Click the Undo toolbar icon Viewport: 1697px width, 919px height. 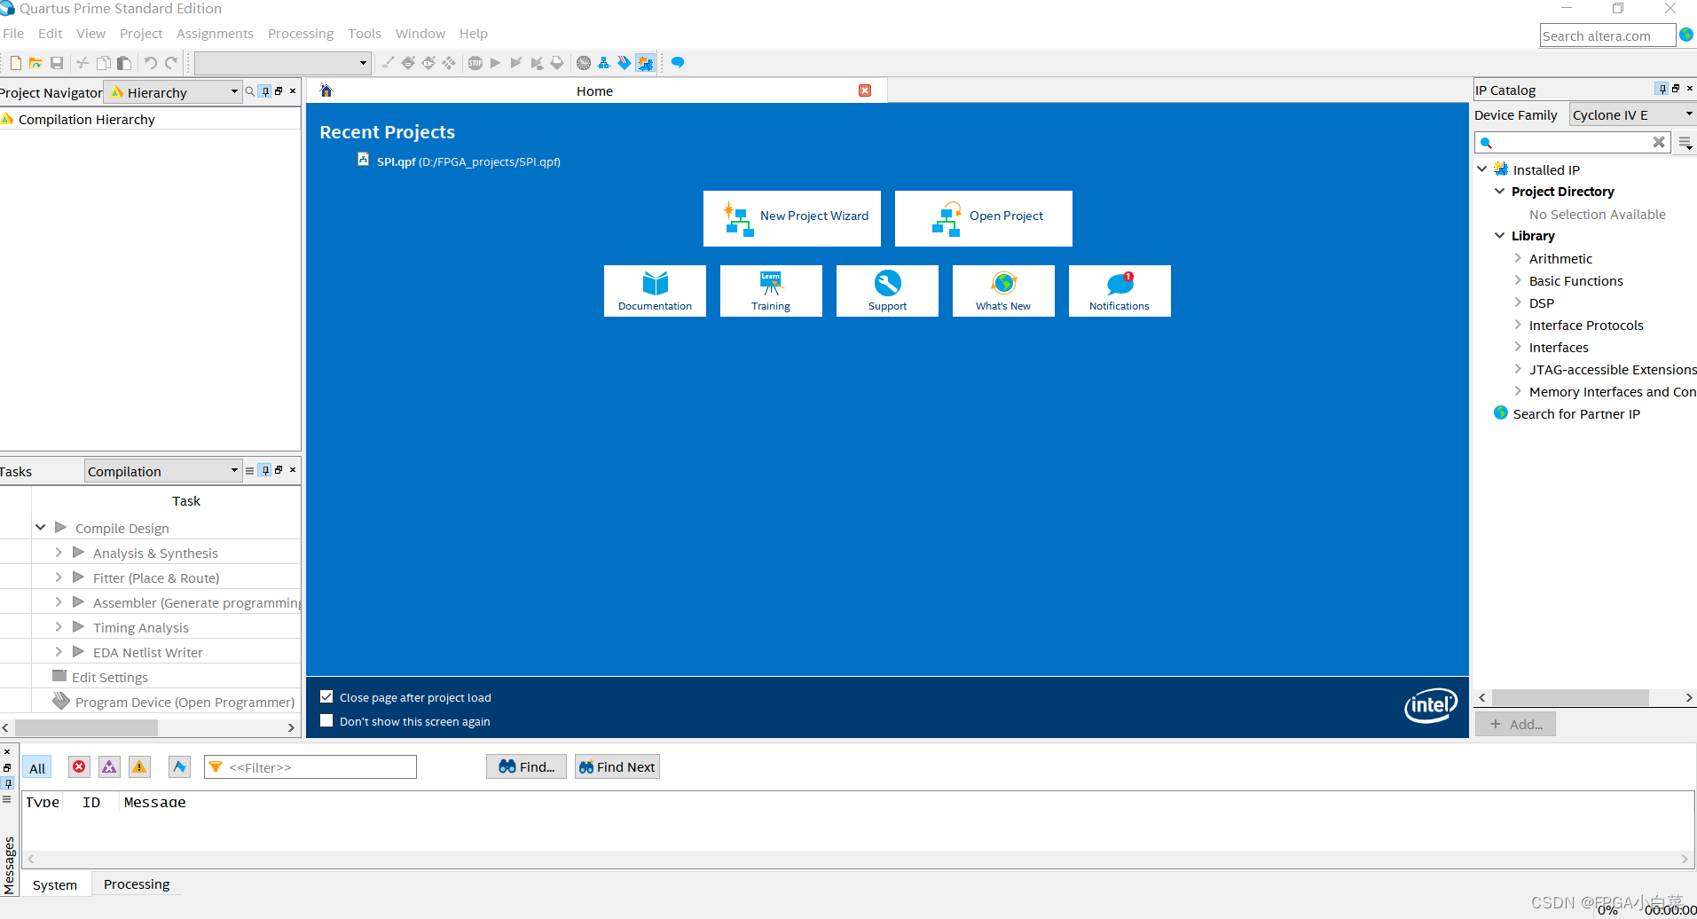click(x=151, y=63)
